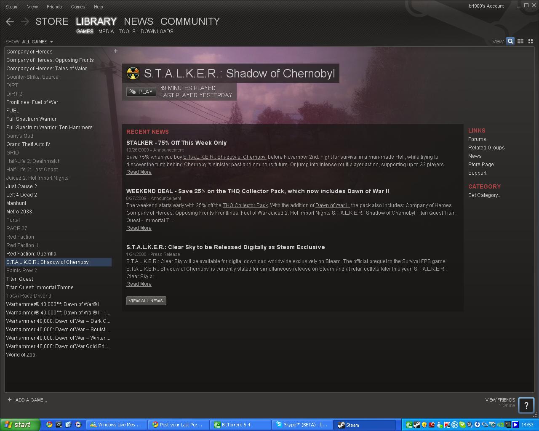Select the Games sub-tab
This screenshot has width=539, height=431.
tap(85, 32)
